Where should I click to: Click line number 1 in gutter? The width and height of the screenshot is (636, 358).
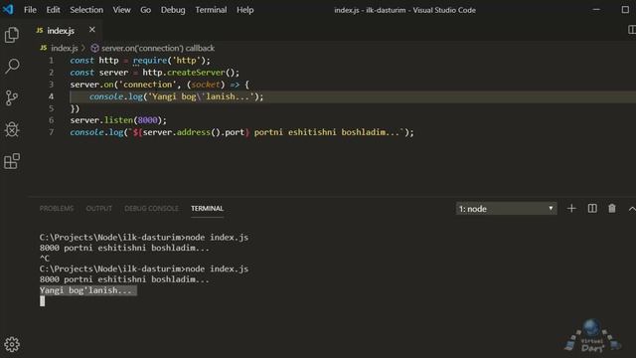(x=51, y=61)
